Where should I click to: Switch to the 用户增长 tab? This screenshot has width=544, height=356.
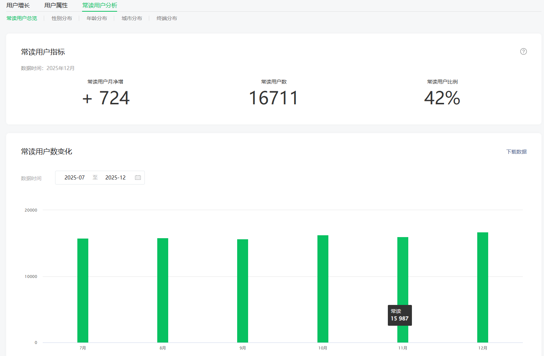coord(18,5)
